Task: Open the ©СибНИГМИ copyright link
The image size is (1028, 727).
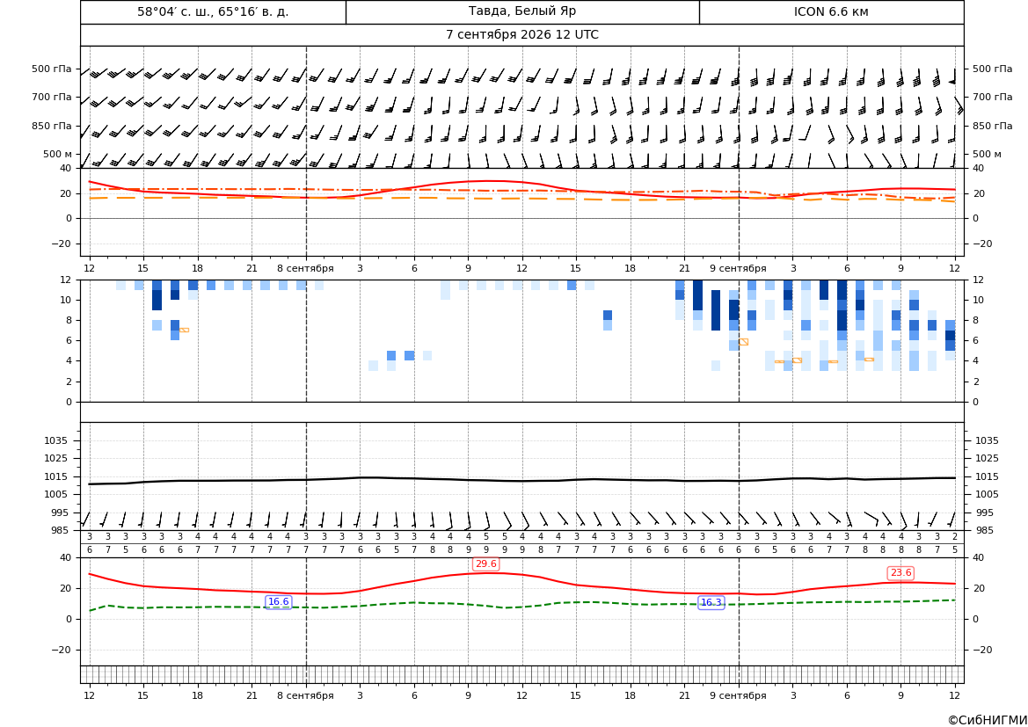Action: (988, 720)
